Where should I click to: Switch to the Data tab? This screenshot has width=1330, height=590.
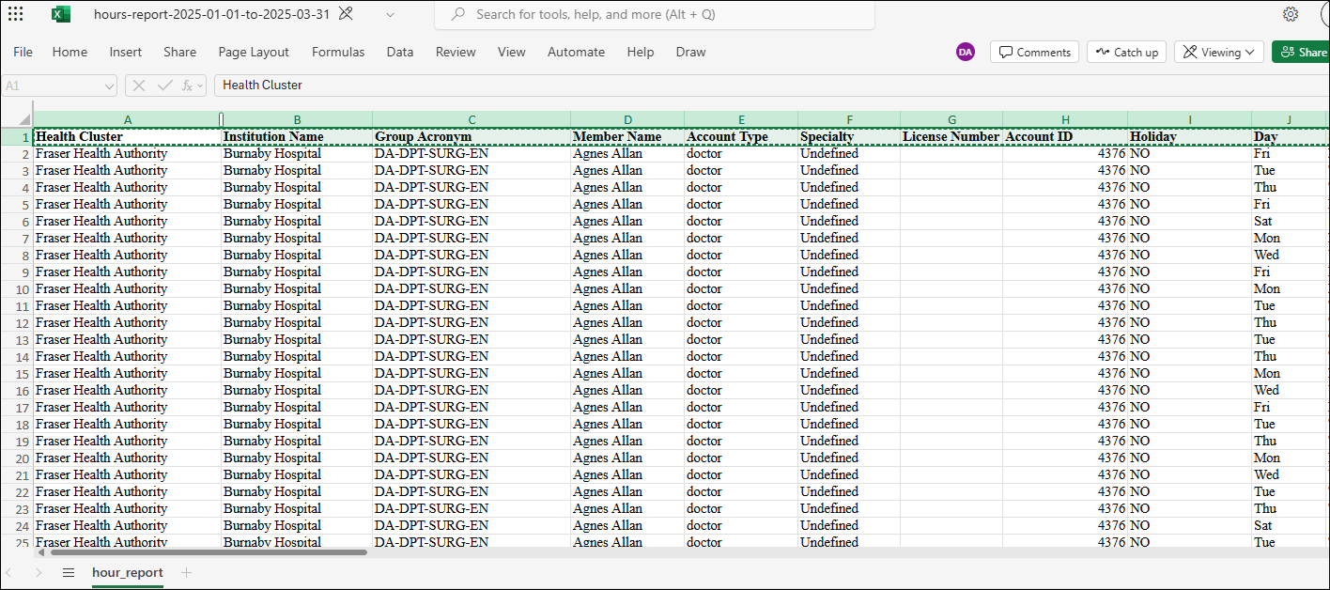pyautogui.click(x=400, y=52)
